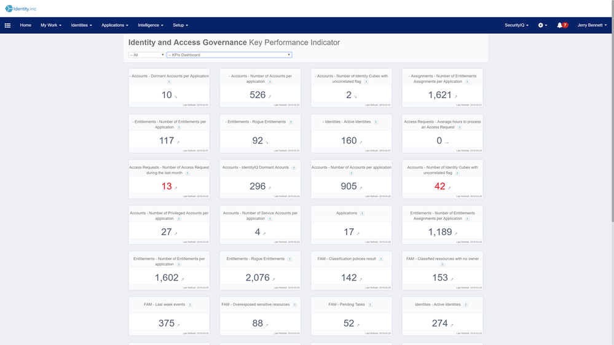Click help icon on Applications card
The image size is (614, 345).
(362, 214)
